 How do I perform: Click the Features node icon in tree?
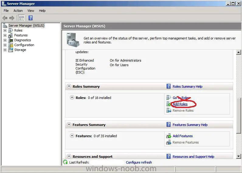coord(11,35)
